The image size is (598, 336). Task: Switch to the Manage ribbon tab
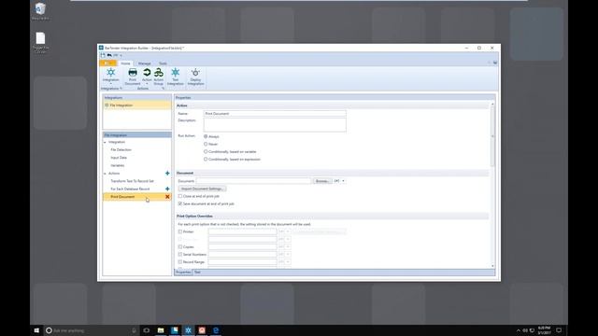pos(145,63)
